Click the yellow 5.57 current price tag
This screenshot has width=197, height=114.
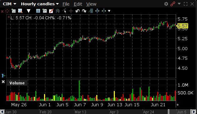(x=182, y=26)
